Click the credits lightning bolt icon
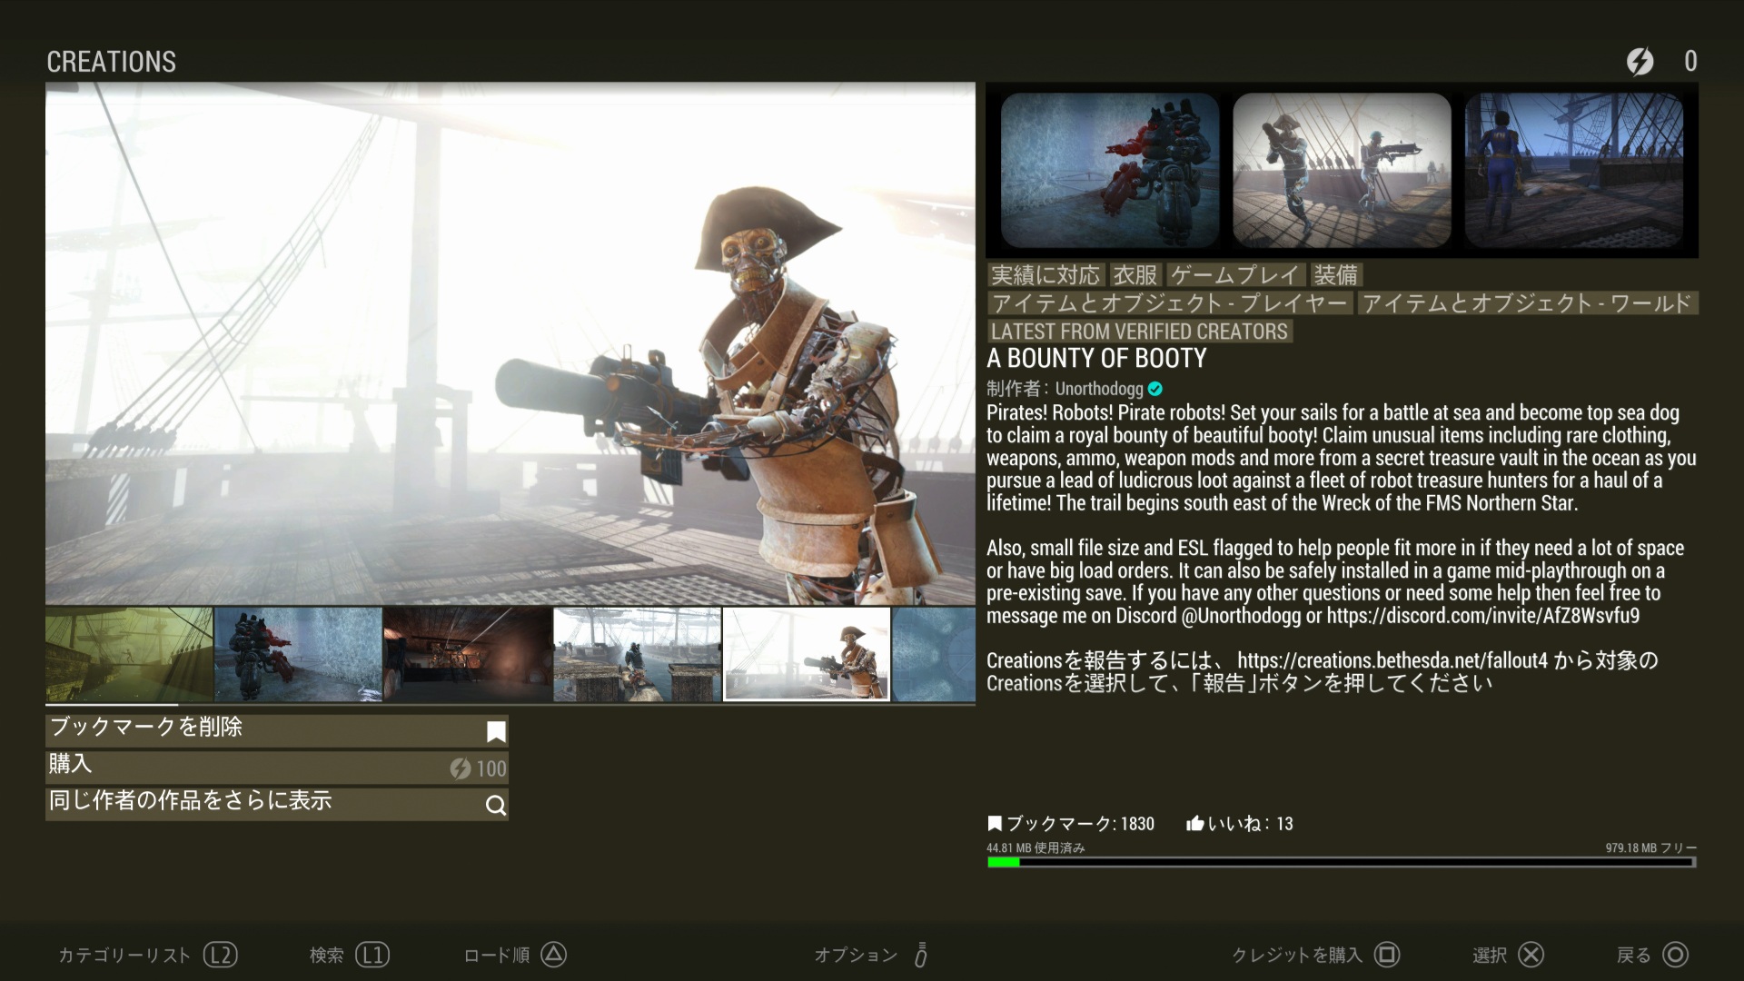Viewport: 1744px width, 981px height. pos(1640,61)
